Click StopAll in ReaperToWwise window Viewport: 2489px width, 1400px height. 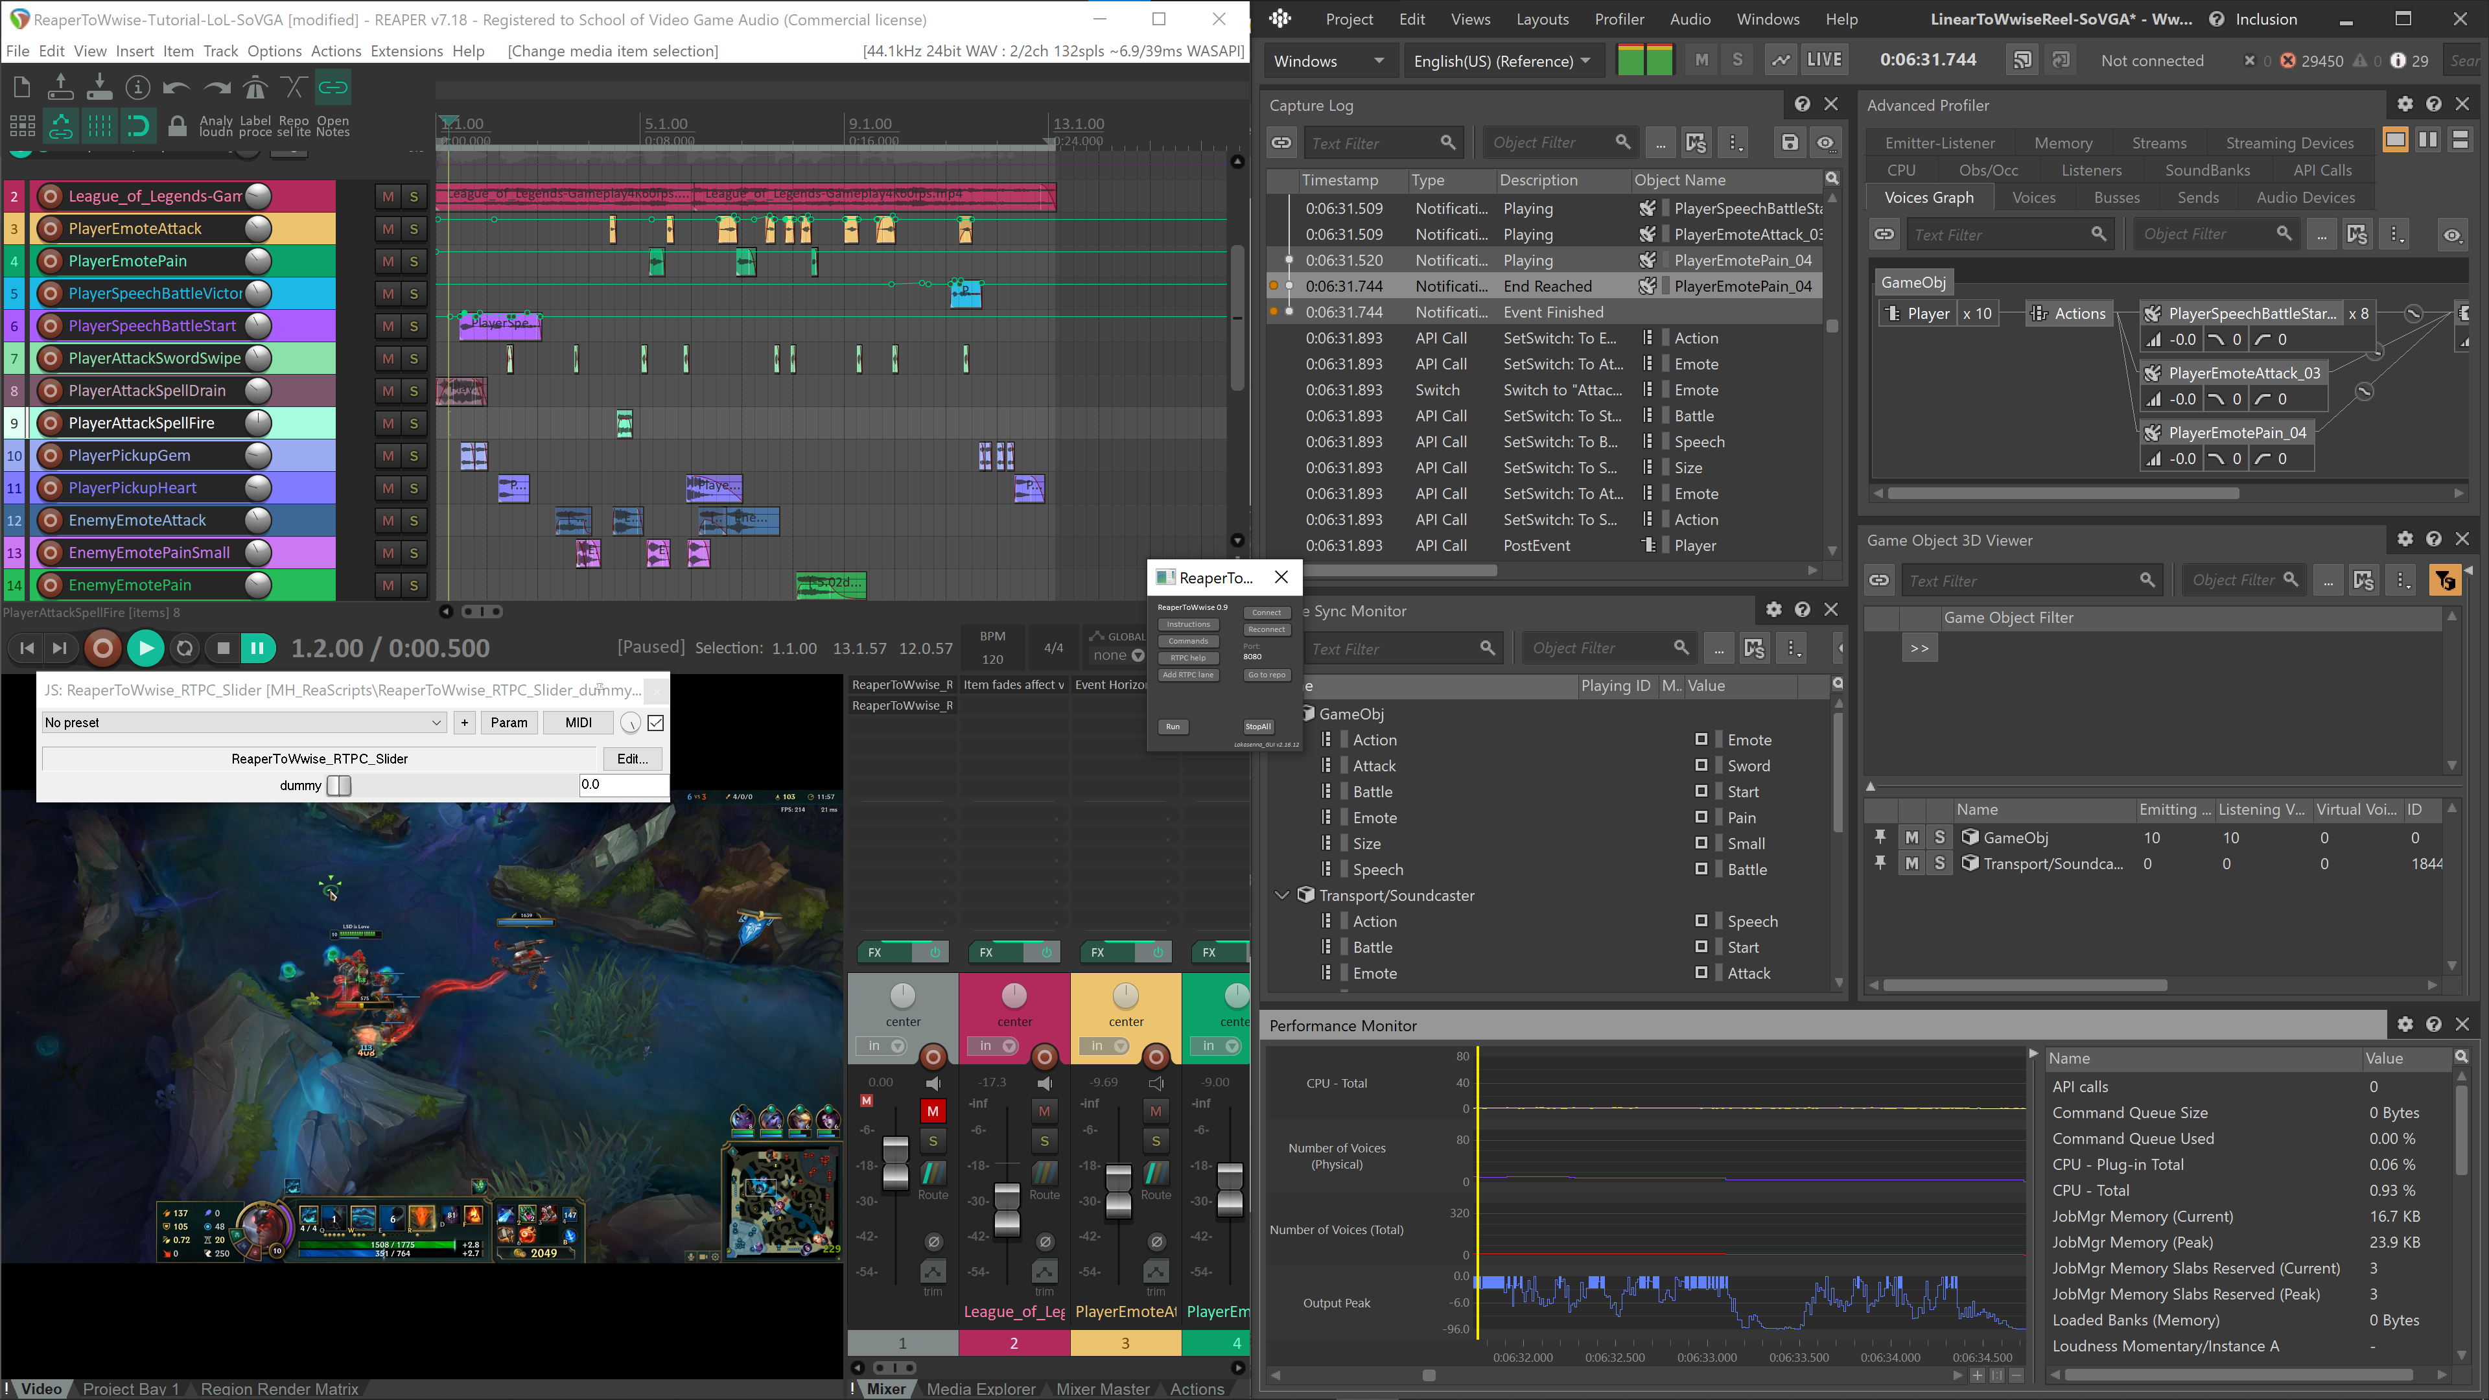point(1258,727)
